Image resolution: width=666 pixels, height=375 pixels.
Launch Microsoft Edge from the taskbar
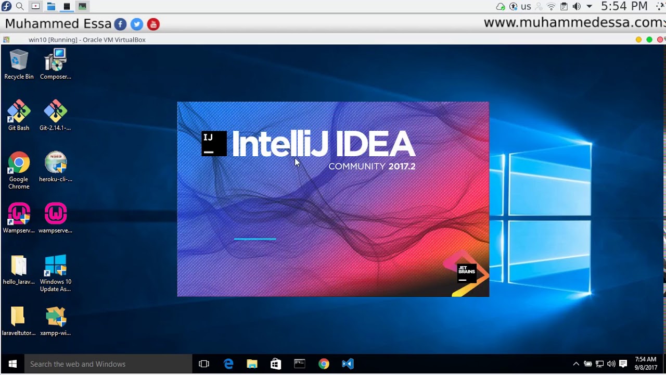[x=228, y=364]
